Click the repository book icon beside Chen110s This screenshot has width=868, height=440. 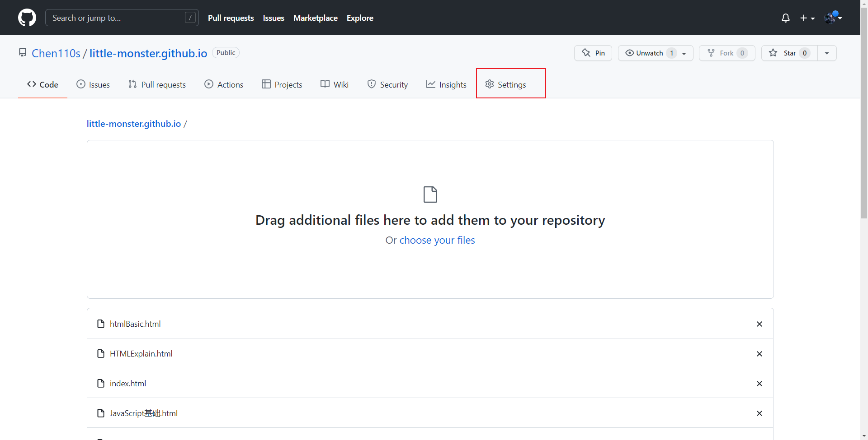pyautogui.click(x=23, y=53)
